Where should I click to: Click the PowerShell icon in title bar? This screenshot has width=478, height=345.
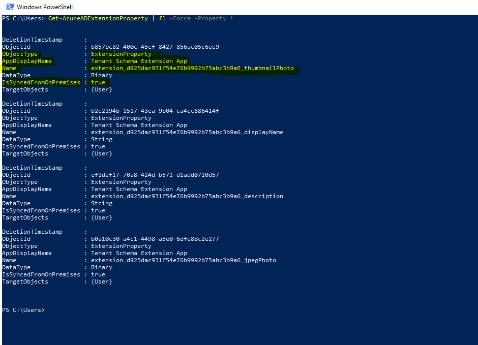[10, 7]
